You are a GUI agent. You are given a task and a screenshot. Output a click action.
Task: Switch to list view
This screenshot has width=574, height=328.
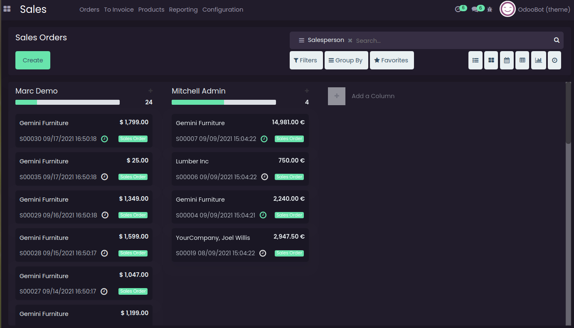click(475, 60)
